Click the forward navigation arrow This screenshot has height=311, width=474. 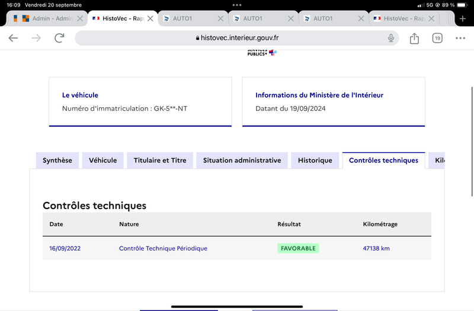click(x=36, y=38)
